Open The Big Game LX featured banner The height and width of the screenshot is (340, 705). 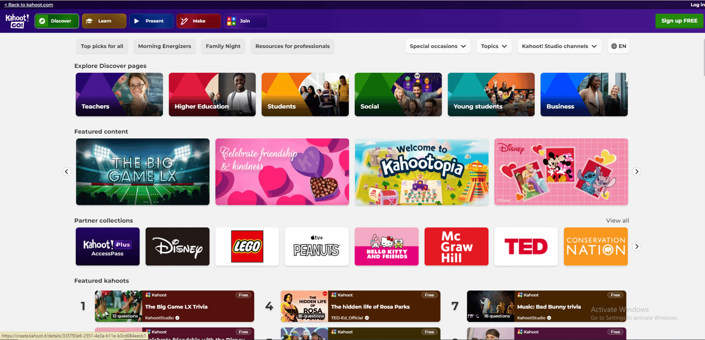point(142,172)
